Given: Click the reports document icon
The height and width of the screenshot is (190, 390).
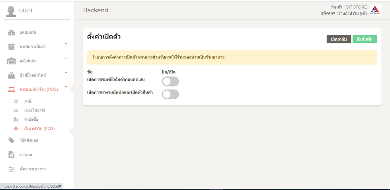Looking at the screenshot, I should tap(12, 155).
